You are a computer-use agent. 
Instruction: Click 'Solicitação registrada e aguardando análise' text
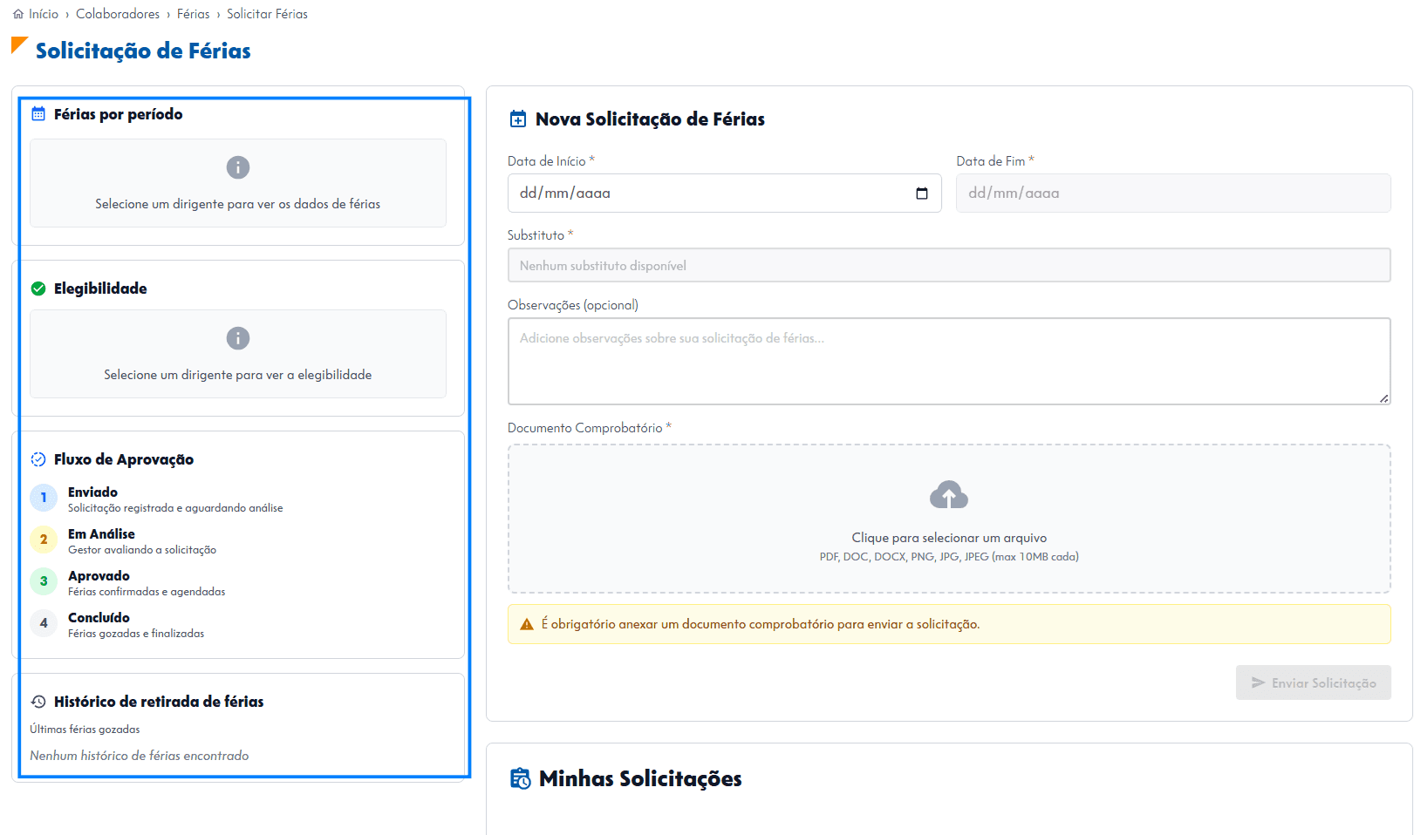175,508
